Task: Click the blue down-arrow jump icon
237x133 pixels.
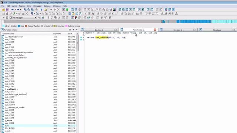Action: [41, 10]
